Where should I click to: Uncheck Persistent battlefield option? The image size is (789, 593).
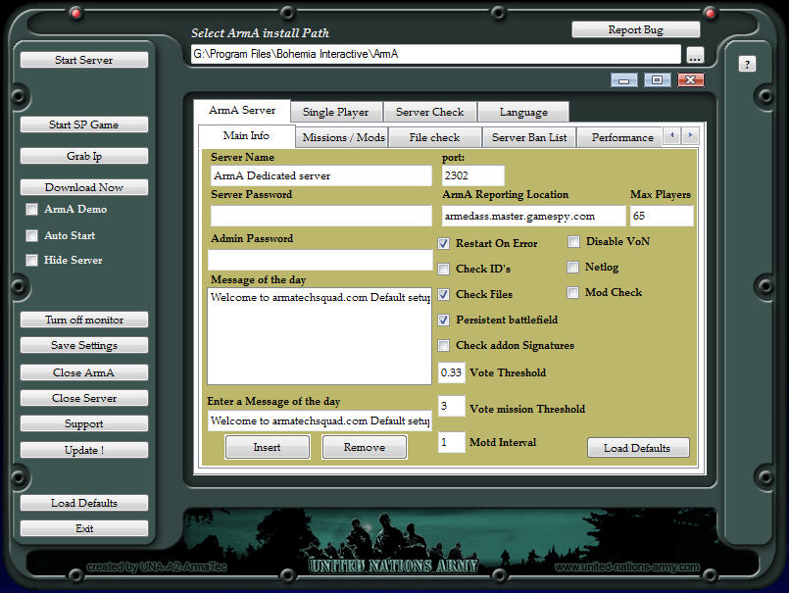coord(444,320)
